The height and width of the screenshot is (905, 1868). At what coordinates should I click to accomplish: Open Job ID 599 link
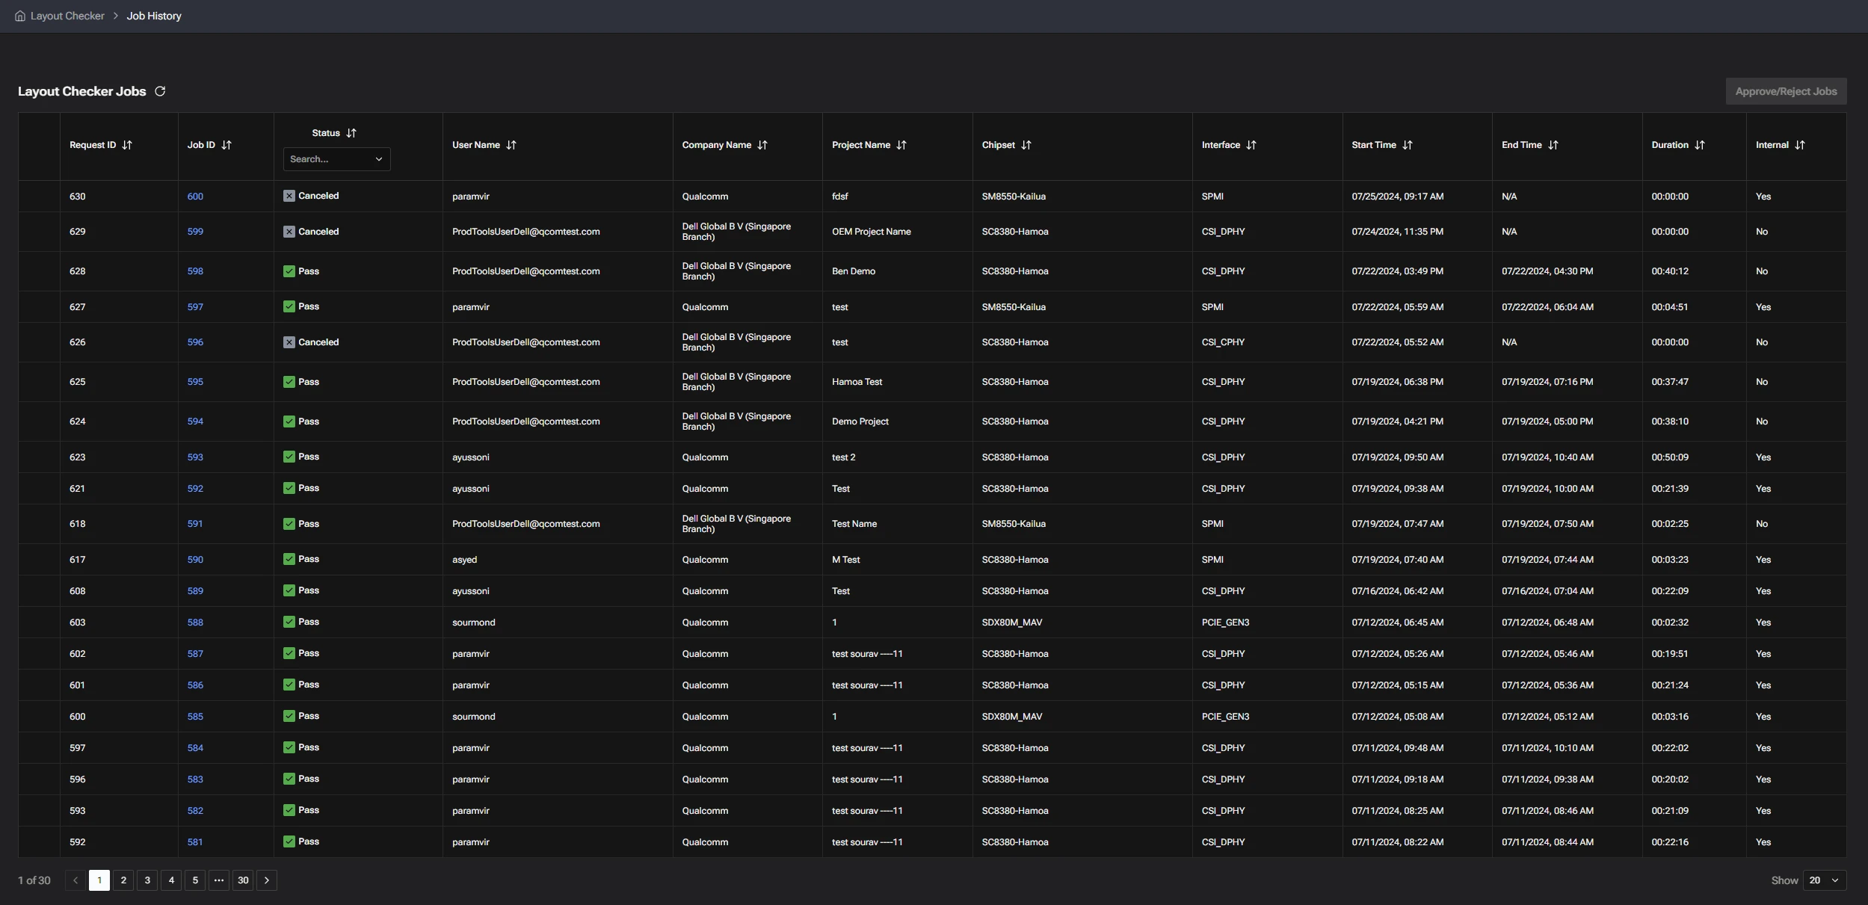click(x=195, y=232)
